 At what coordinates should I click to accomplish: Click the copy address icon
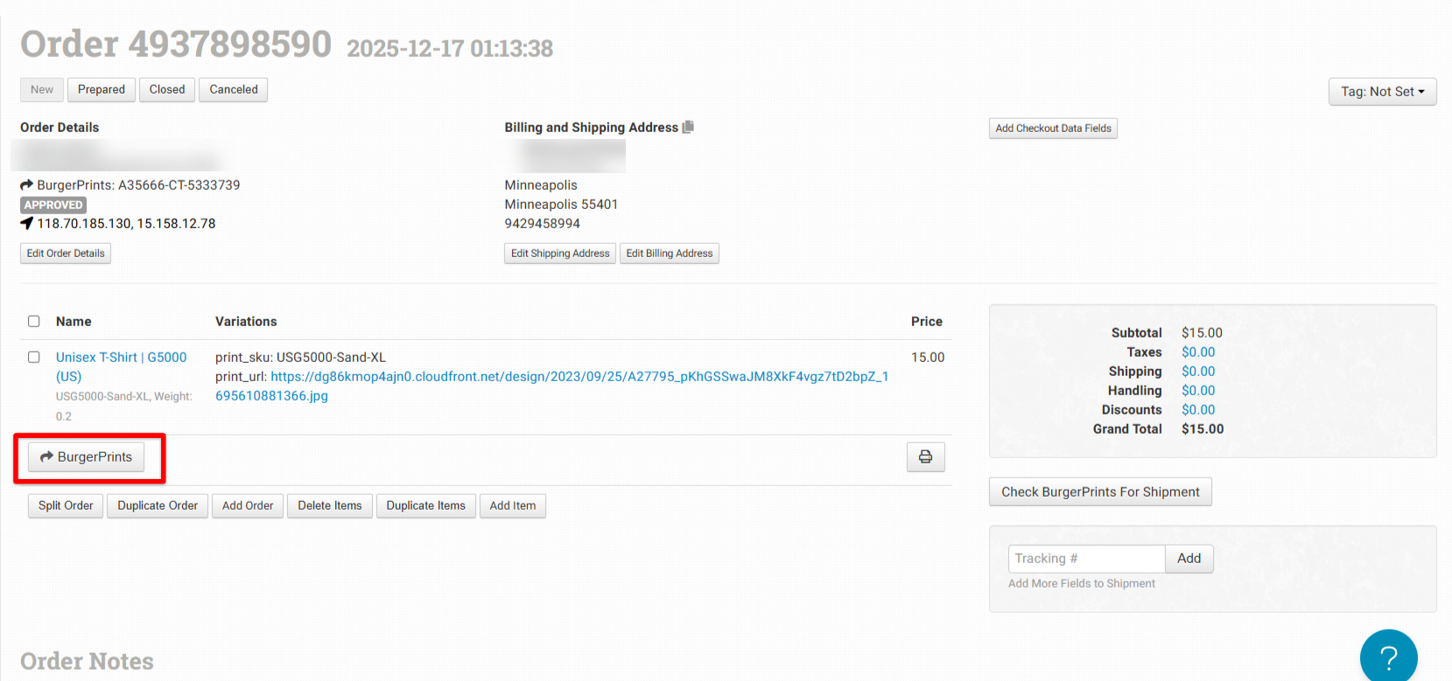point(688,128)
